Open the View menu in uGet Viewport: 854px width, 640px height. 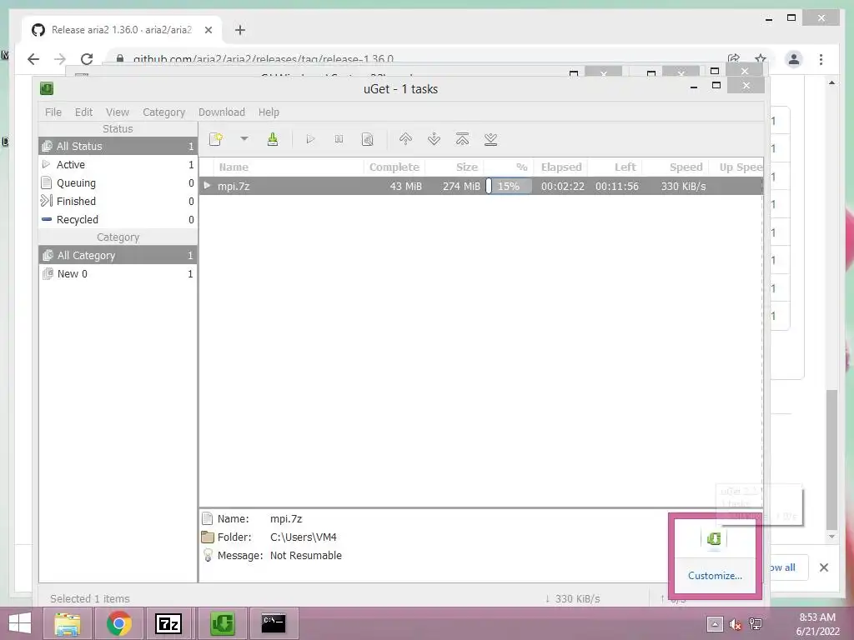pos(117,112)
